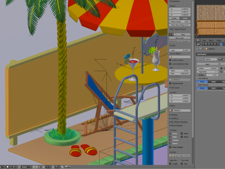This screenshot has height=169, width=225.
Task: Click the OpenGL render image icon
Action: click(66, 167)
